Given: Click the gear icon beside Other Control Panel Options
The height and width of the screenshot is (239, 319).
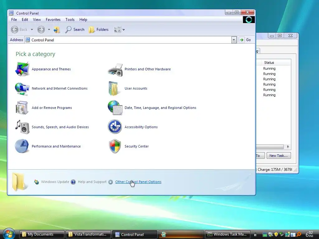Looking at the screenshot, I should click(111, 182).
